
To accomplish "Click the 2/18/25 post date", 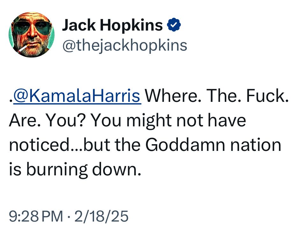I will click(x=101, y=216).
